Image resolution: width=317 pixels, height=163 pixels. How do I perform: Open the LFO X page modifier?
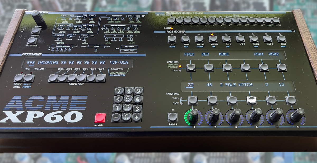point(240,39)
